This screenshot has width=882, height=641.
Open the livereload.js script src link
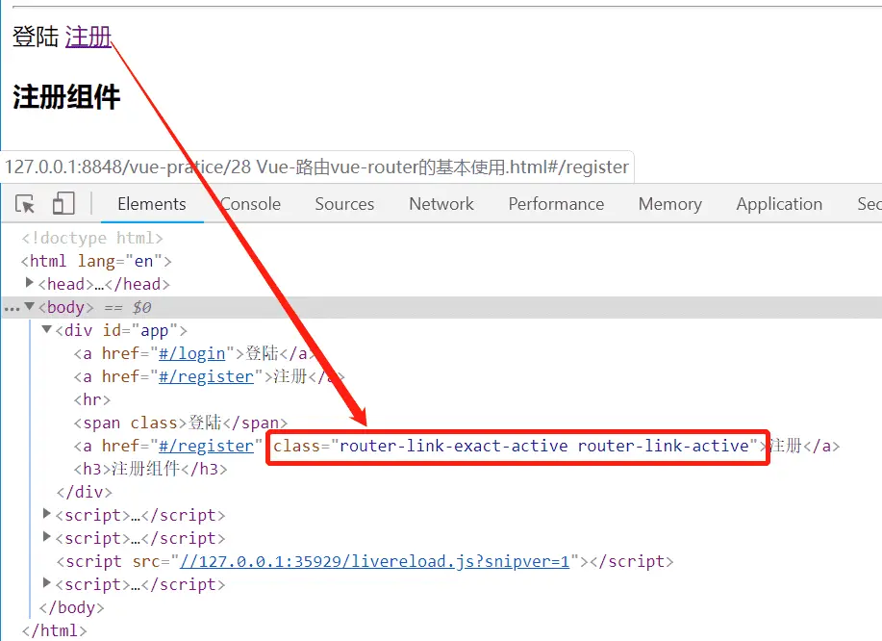(374, 562)
